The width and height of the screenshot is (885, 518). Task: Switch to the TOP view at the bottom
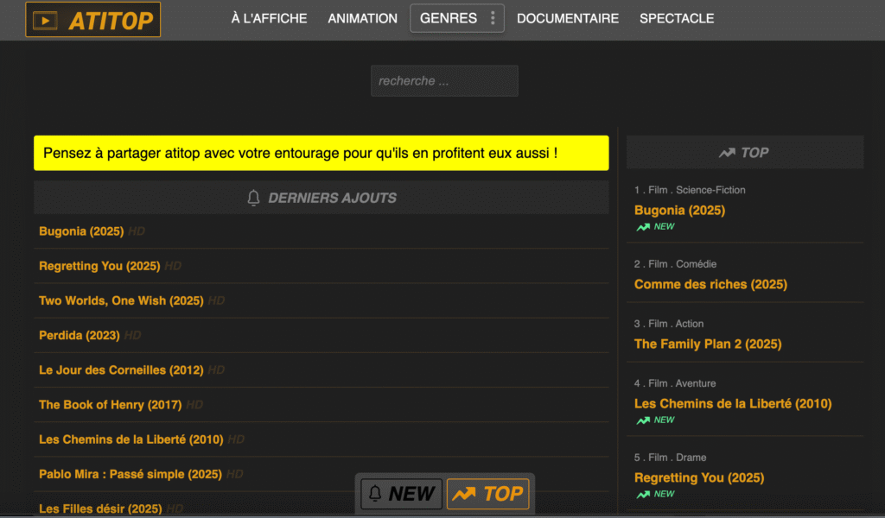coord(488,493)
